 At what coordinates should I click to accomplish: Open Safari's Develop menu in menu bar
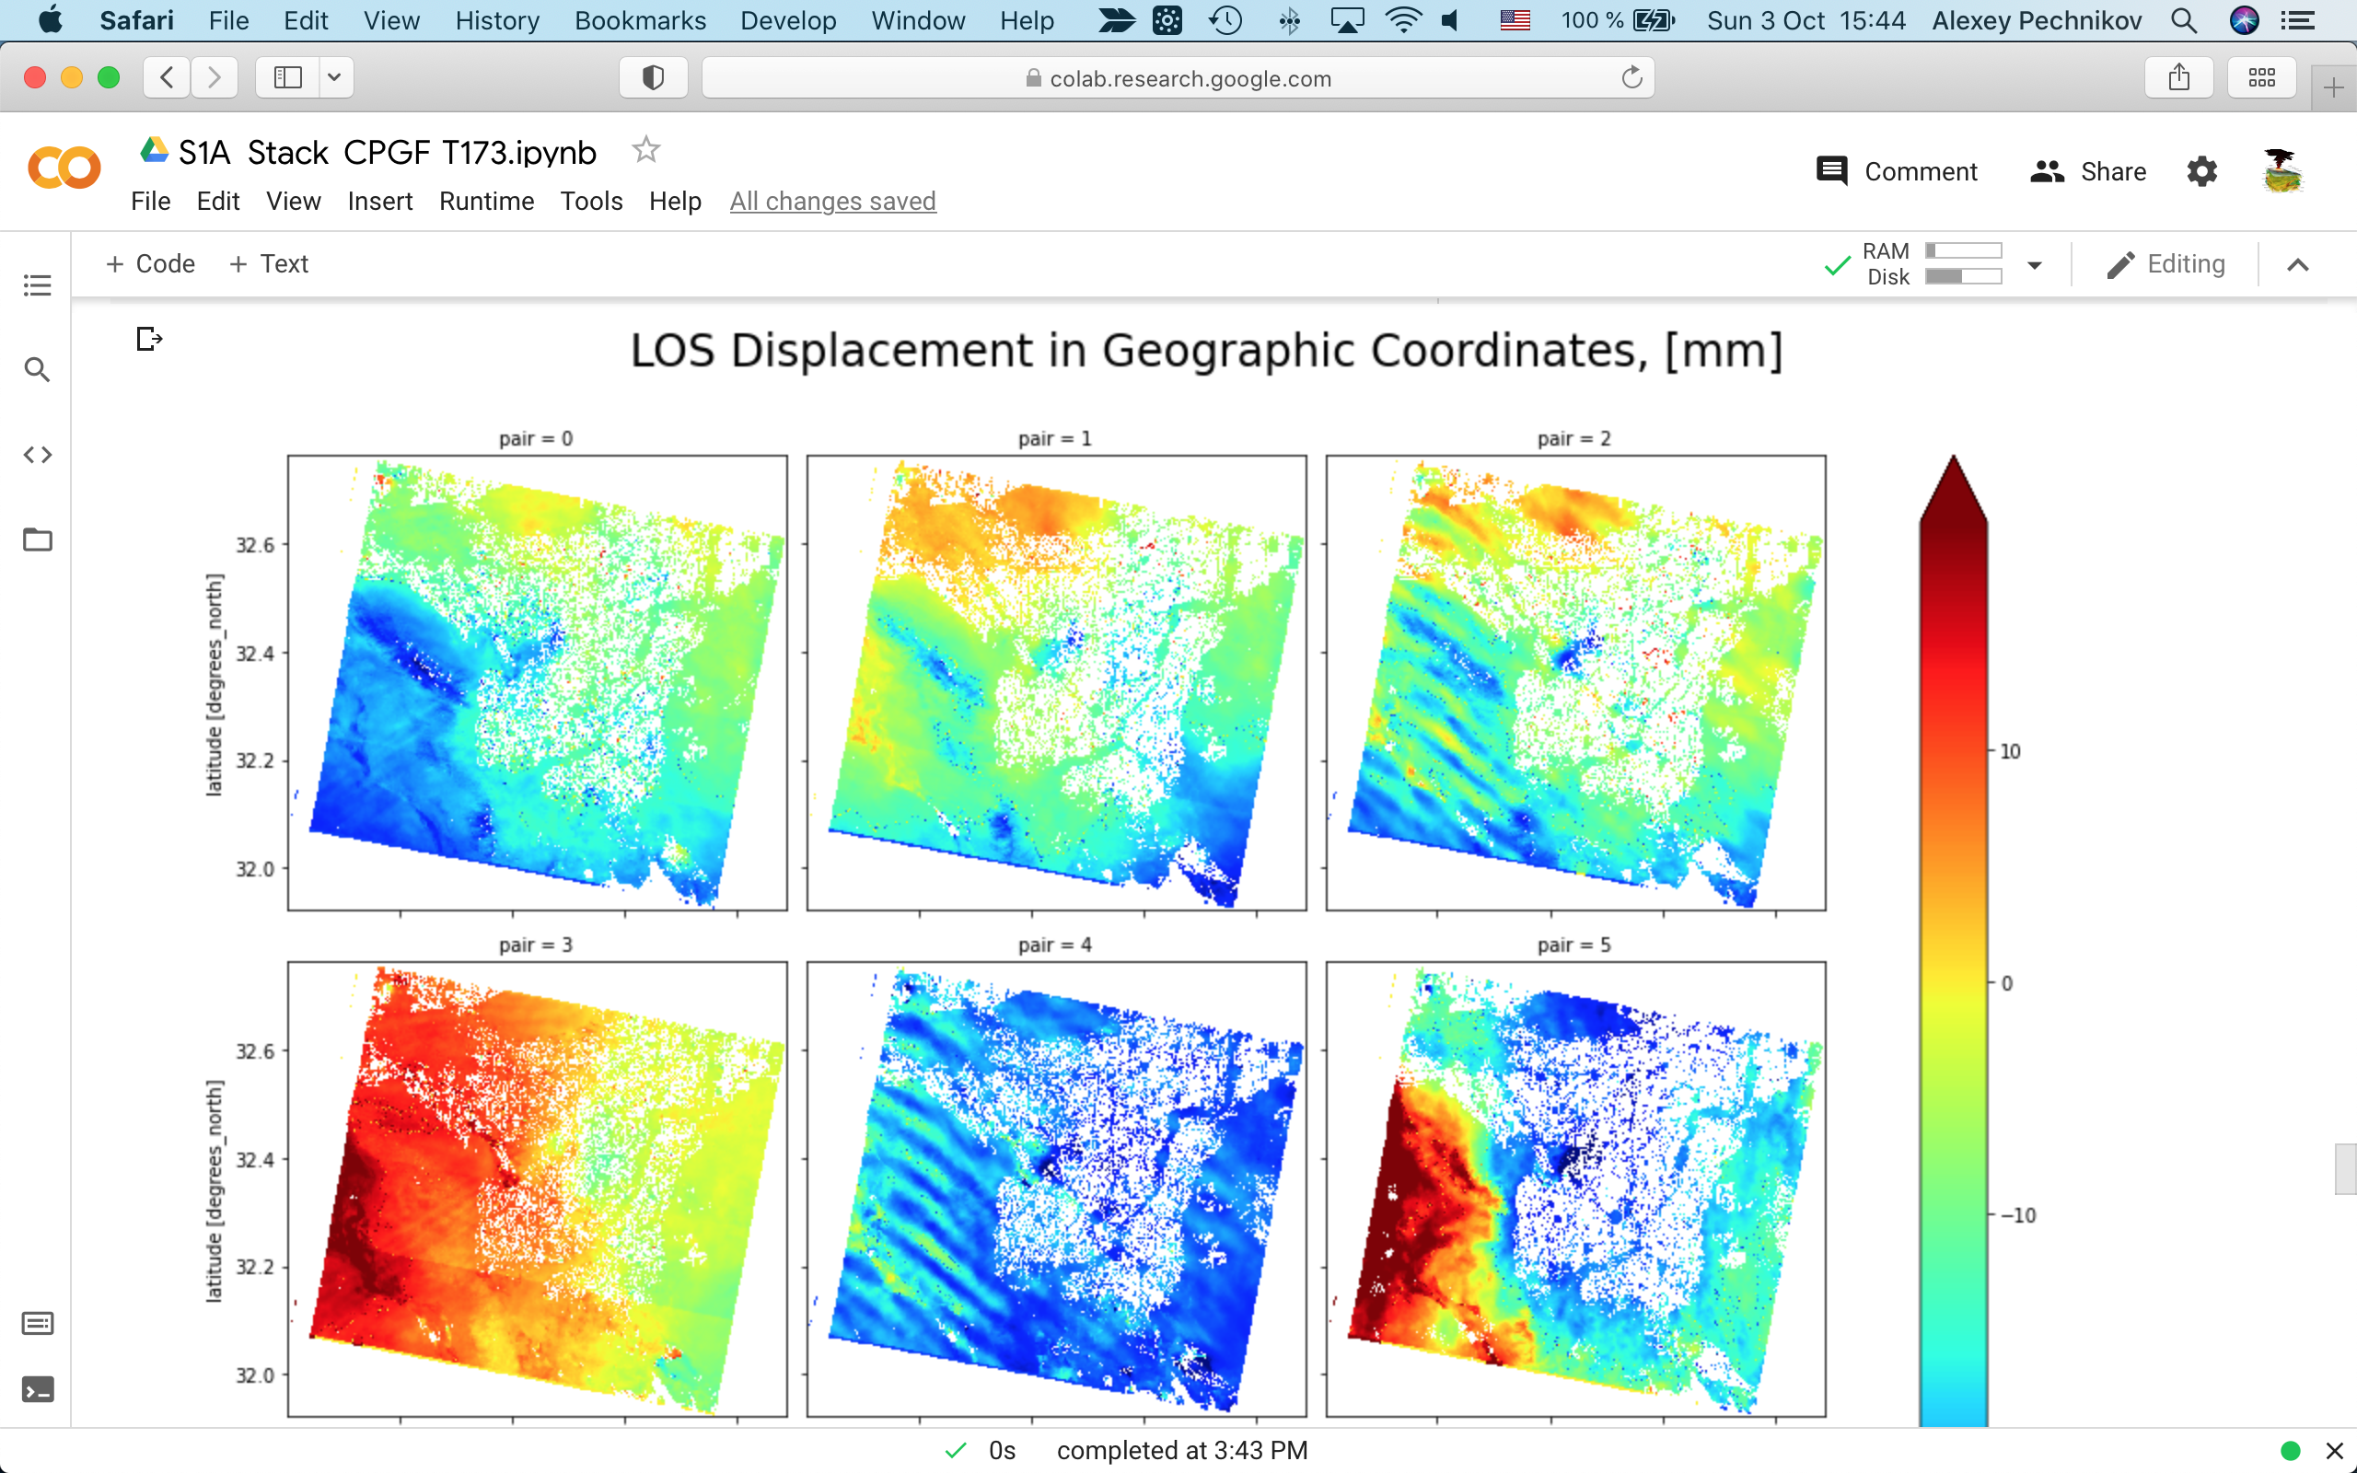[x=788, y=20]
